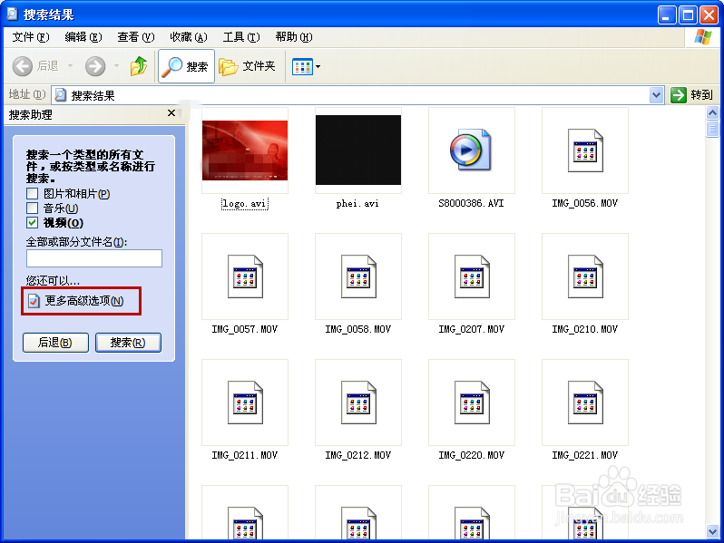
Task: Open the Folders (文件夹) pane button
Action: [248, 66]
